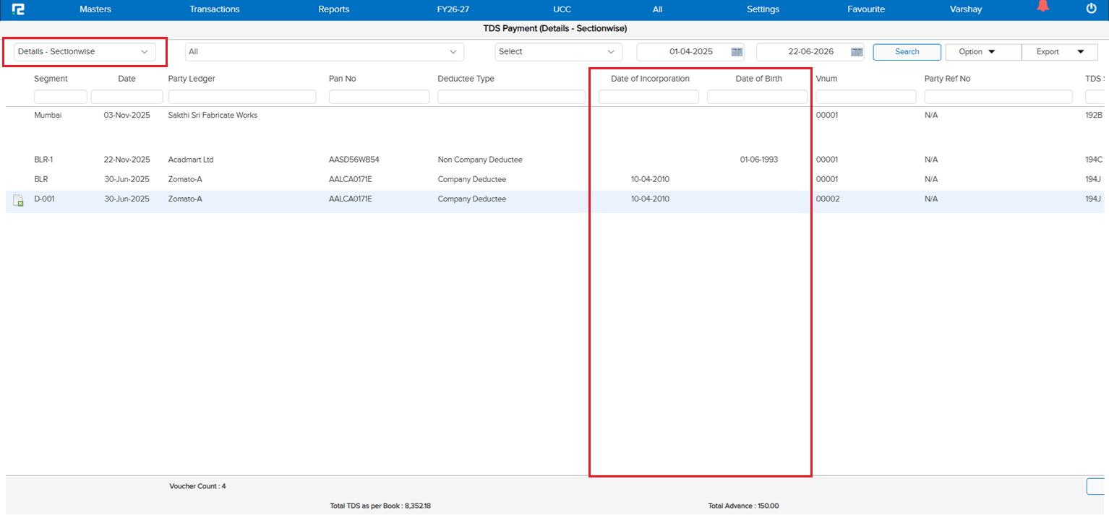This screenshot has width=1109, height=515.
Task: Click the Segment column header
Action: tap(51, 79)
